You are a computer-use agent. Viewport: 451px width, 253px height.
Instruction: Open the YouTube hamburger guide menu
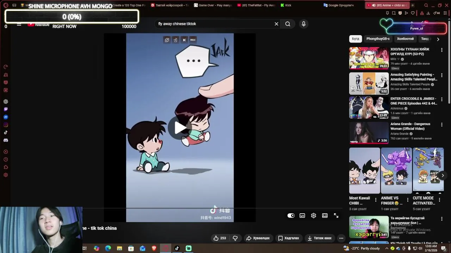(x=19, y=24)
